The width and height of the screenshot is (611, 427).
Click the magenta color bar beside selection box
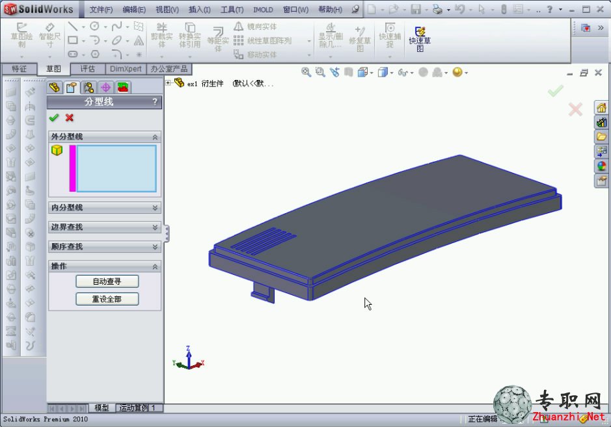[x=72, y=168]
